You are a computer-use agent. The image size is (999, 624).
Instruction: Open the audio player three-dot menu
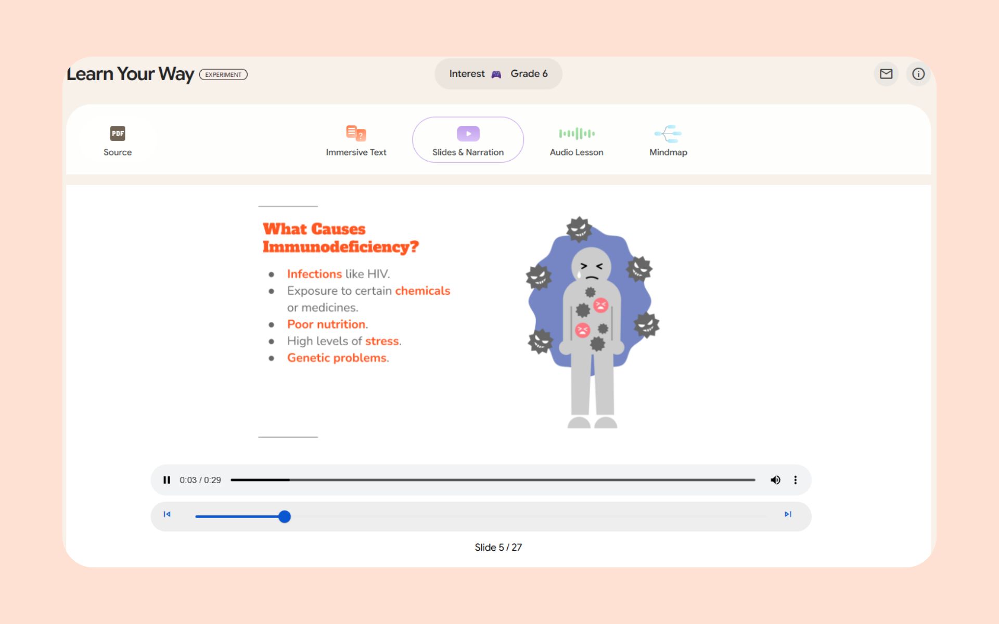(795, 480)
